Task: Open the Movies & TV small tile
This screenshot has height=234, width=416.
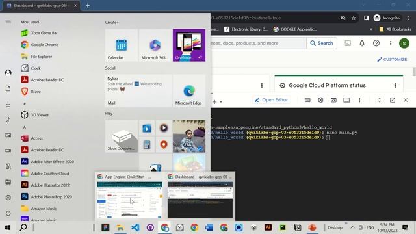Action: pos(147,128)
